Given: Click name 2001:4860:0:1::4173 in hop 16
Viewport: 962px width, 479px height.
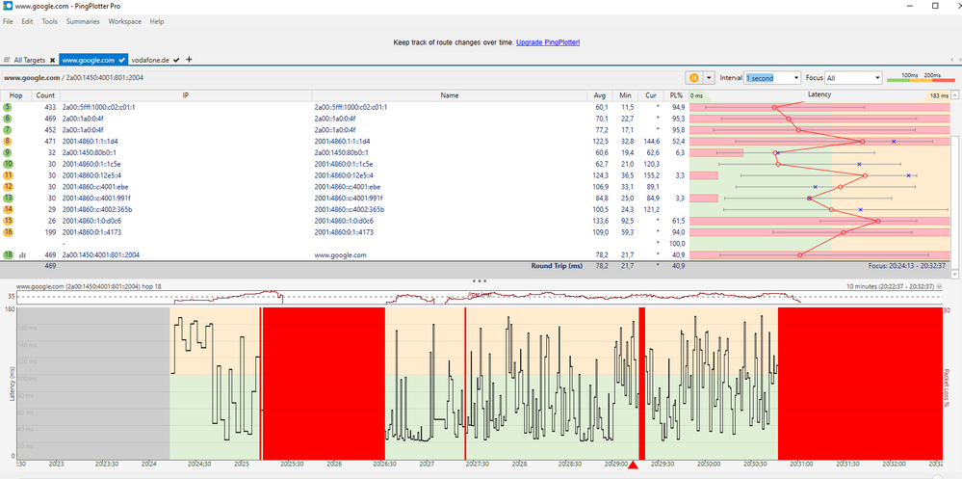Looking at the screenshot, I should pos(344,232).
